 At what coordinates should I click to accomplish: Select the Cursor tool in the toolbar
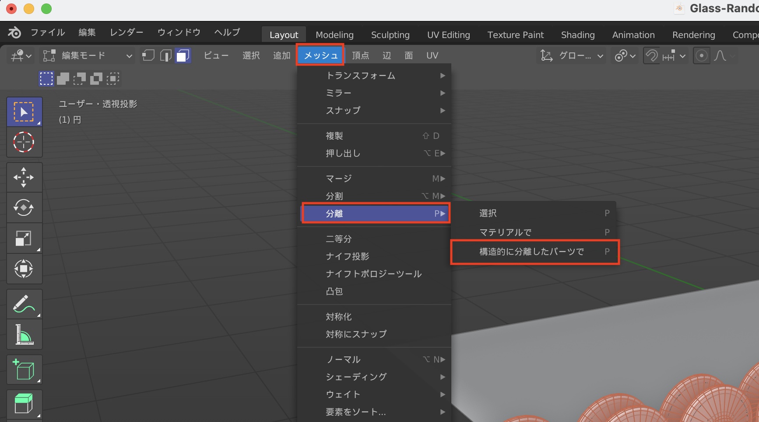24,142
